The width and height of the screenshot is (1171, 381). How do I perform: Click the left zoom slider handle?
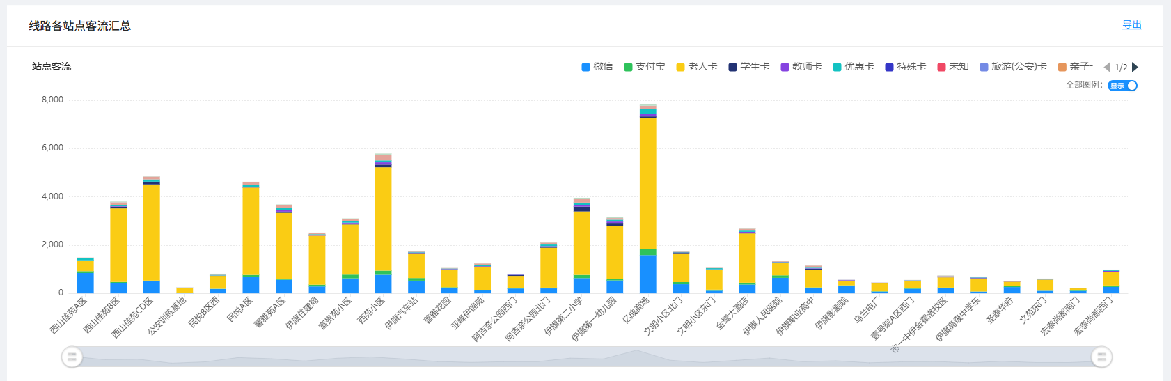point(72,357)
